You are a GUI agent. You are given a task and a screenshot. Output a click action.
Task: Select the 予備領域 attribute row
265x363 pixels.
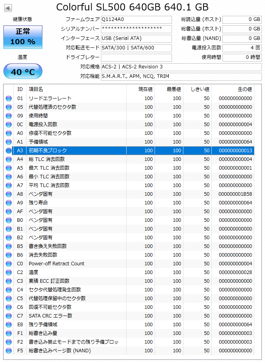point(129,142)
